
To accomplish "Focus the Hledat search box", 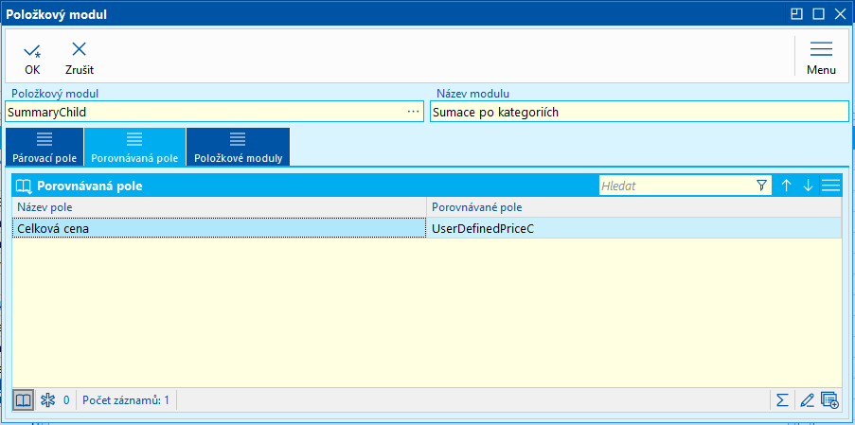I will pyautogui.click(x=676, y=186).
